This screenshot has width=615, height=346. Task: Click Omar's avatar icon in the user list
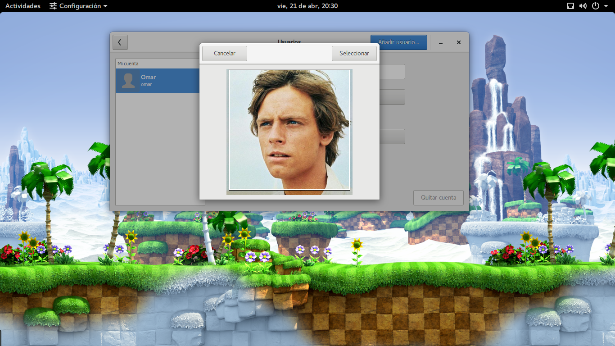[129, 81]
